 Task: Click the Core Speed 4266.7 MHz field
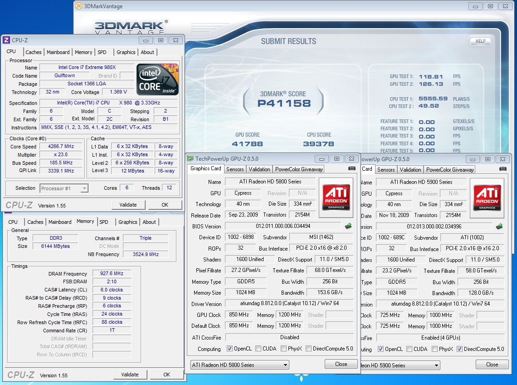(x=61, y=146)
